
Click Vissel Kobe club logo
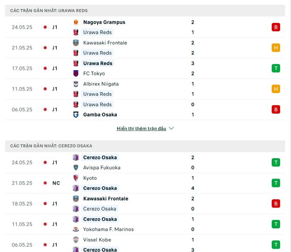76,240
